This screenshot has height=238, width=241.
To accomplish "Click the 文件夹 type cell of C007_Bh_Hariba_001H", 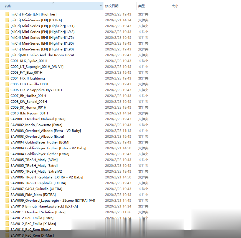I will (x=143, y=96).
